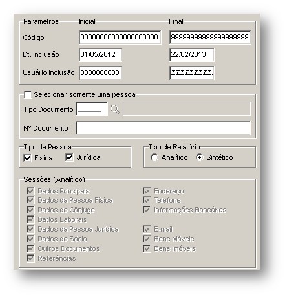Select the Sintético report type
Image resolution: width=287 pixels, height=297 pixels.
[x=200, y=157]
